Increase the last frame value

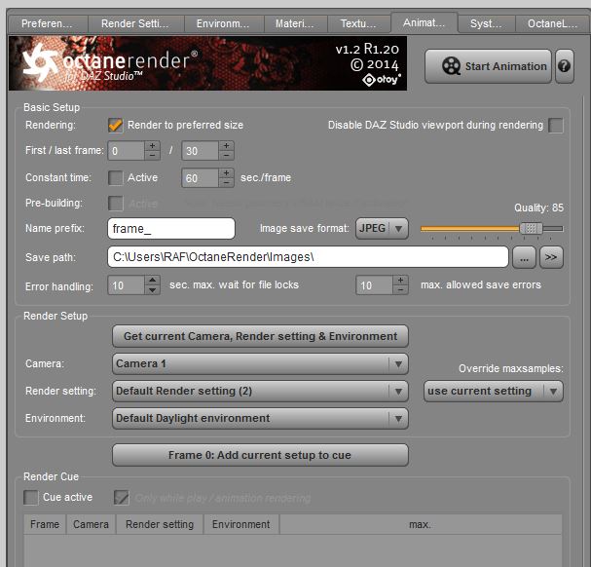tap(226, 146)
